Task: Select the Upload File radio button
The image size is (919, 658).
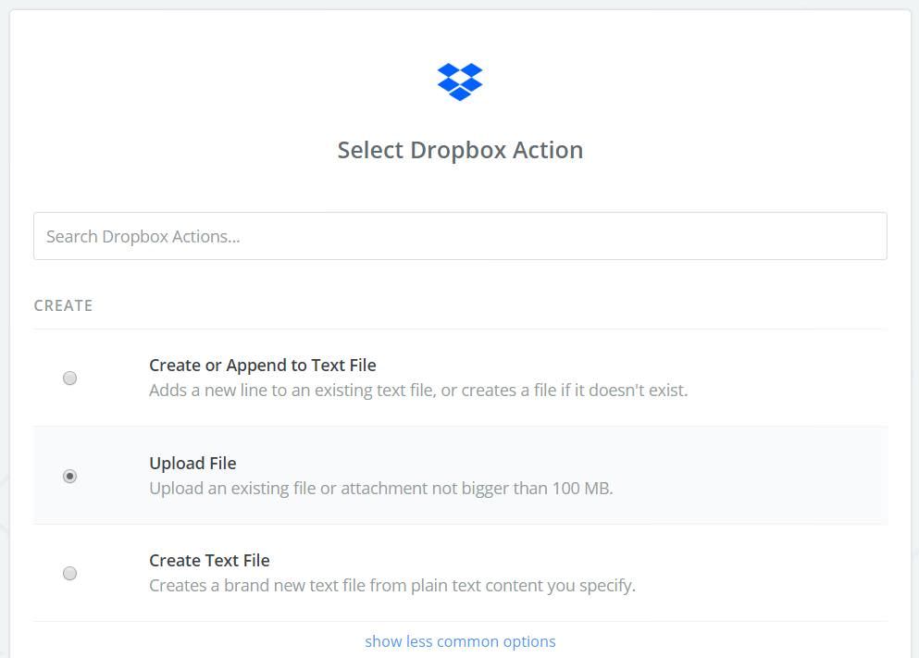Action: [69, 476]
